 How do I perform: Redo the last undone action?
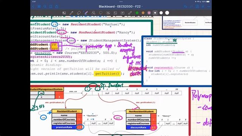191,7
